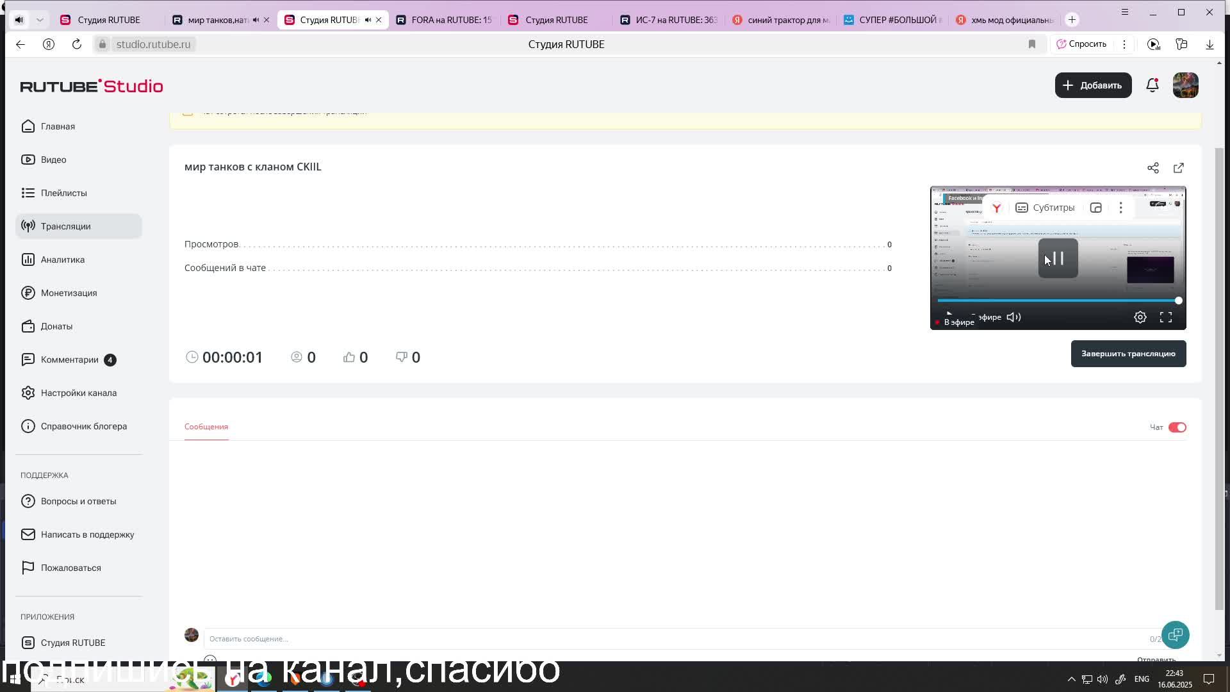Screen dimensions: 1230x692
Task: Switch to the синий трактор tab
Action: (781, 20)
